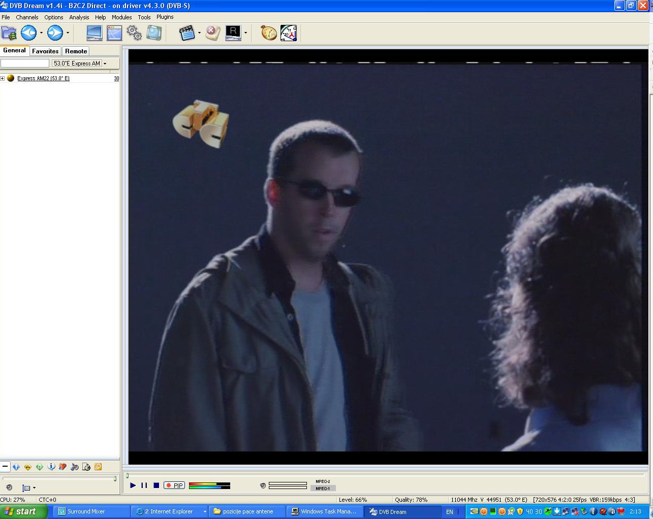653x519 pixels.
Task: Click the yellow diamond icon in channel toolbar
Action: point(28,467)
